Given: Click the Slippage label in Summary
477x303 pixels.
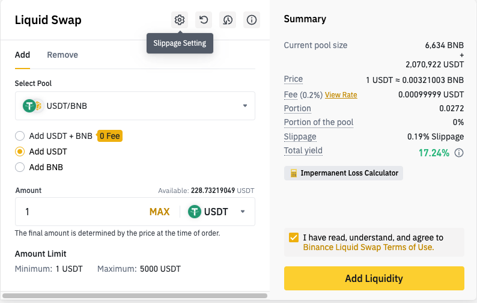Looking at the screenshot, I should [300, 136].
